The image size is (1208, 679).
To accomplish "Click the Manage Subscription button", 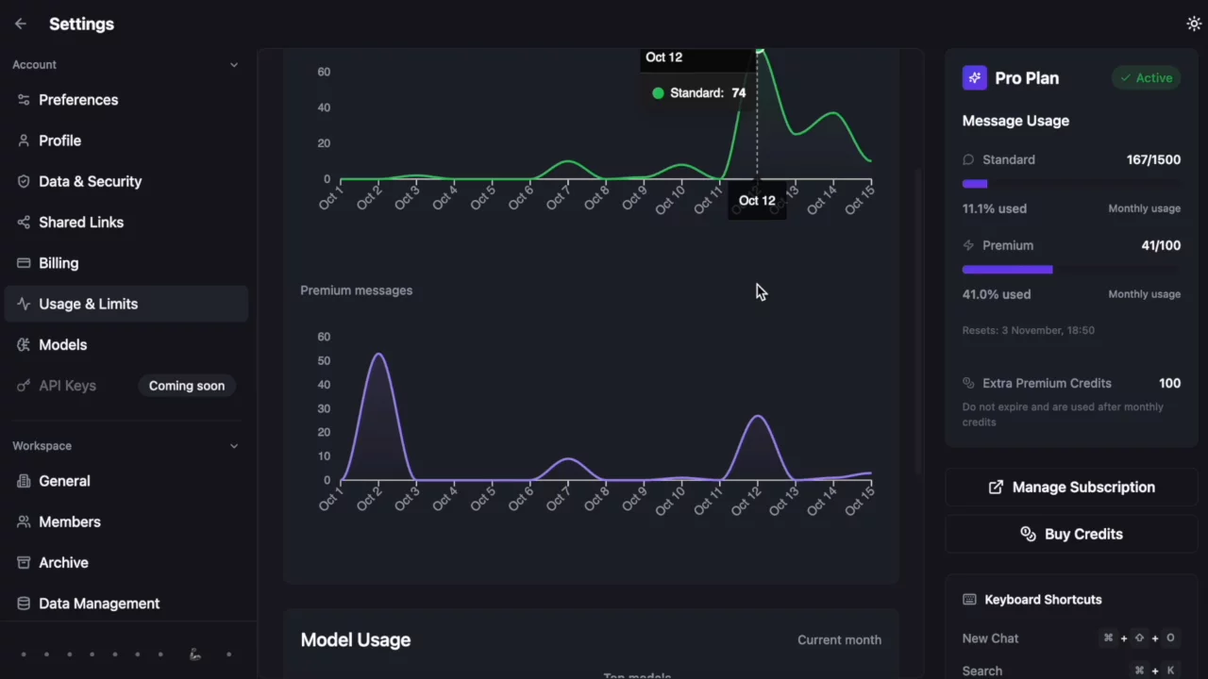I will [x=1071, y=488].
